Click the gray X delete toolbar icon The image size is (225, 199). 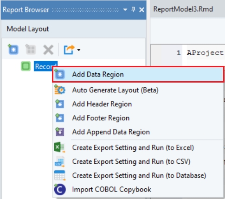[x=48, y=50]
